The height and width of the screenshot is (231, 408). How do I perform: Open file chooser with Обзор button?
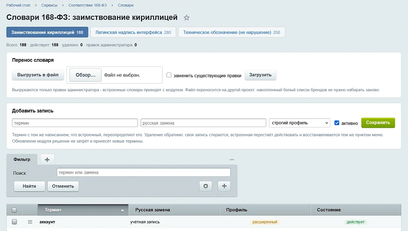85,75
